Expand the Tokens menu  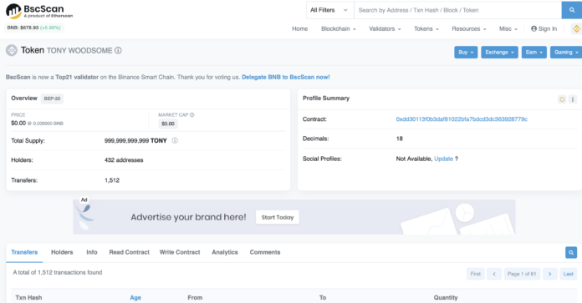tap(426, 29)
